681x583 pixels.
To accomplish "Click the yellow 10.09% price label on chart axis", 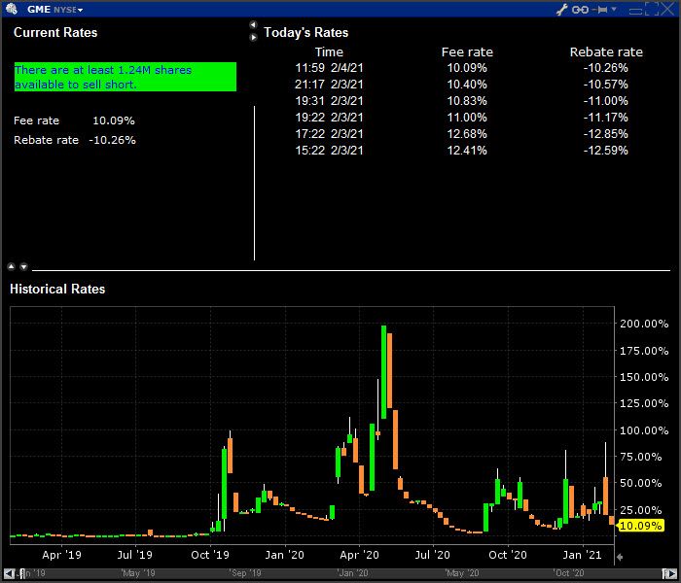I will pos(640,526).
